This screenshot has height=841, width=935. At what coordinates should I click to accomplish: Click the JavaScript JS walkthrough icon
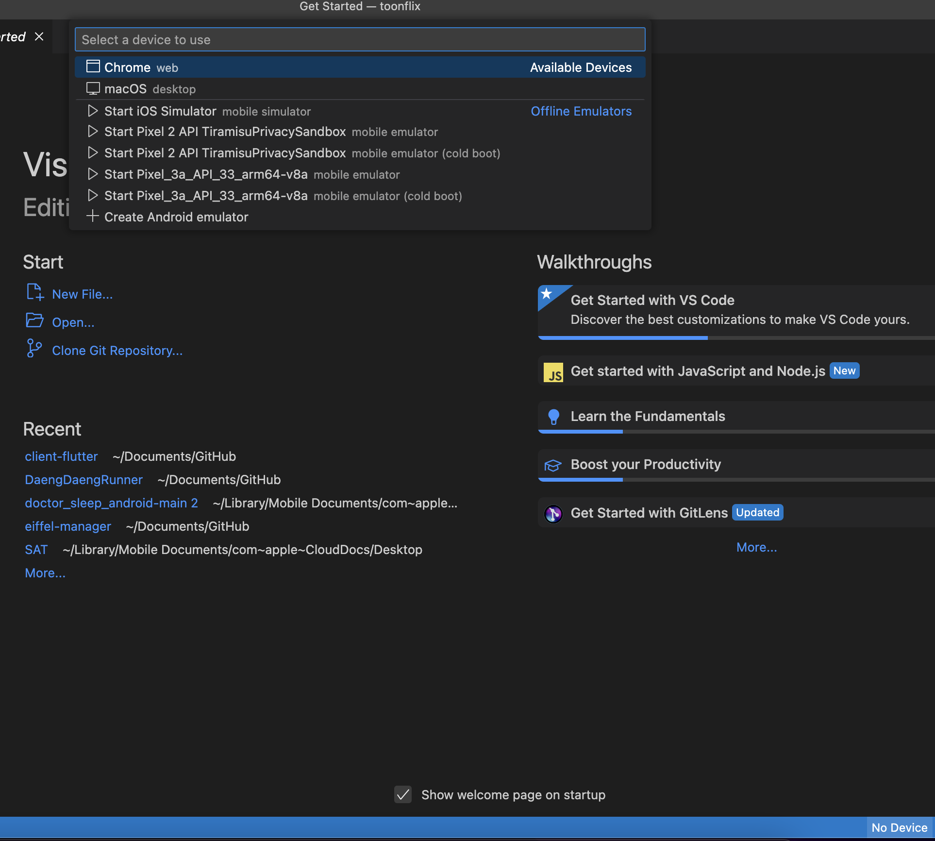[553, 372]
